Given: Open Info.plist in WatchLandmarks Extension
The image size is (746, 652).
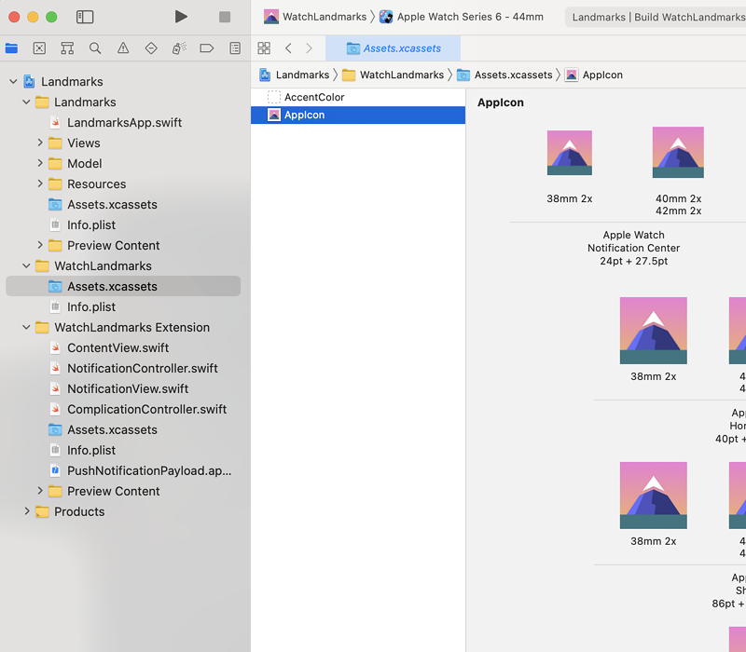Looking at the screenshot, I should 123,450.
